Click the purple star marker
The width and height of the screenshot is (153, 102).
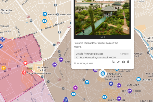coord(75,88)
